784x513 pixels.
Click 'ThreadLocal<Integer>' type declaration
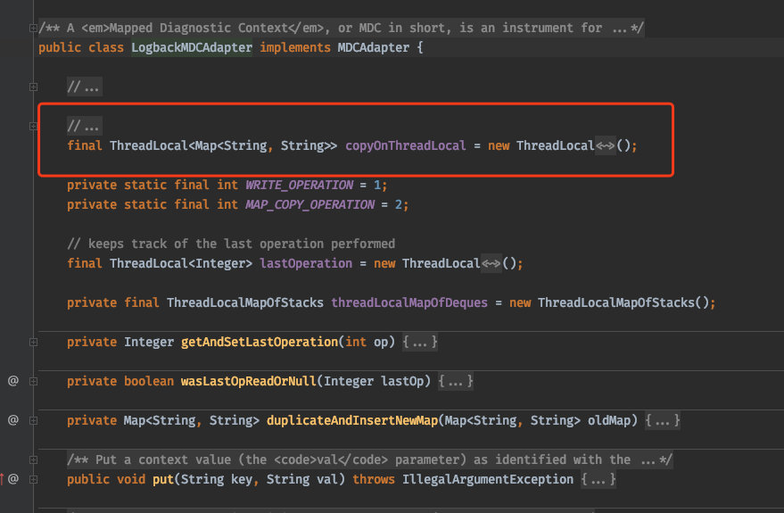[181, 263]
